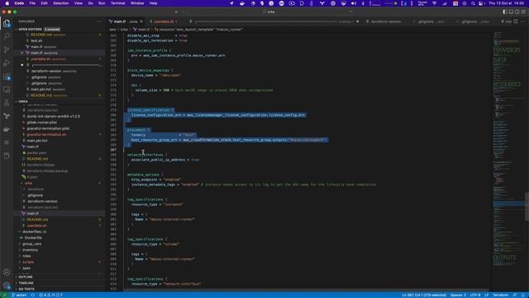Open dumb-init-darwin-arm64-v1.2.5 file
Viewport: 529px width, 298px height.
(x=53, y=116)
